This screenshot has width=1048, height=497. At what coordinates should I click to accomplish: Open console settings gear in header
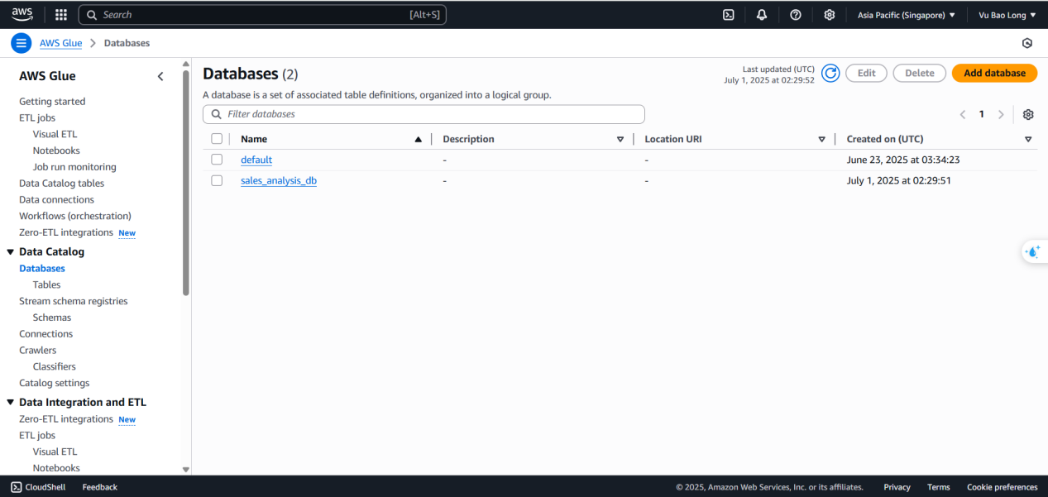click(830, 15)
